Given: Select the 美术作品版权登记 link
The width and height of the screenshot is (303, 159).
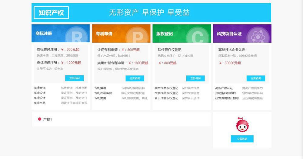Looking at the screenshot, I should 166,88.
